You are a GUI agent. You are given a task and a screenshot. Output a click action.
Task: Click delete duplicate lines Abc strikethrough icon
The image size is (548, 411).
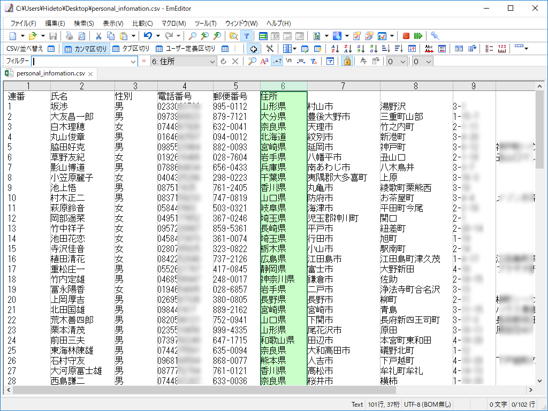pyautogui.click(x=429, y=49)
